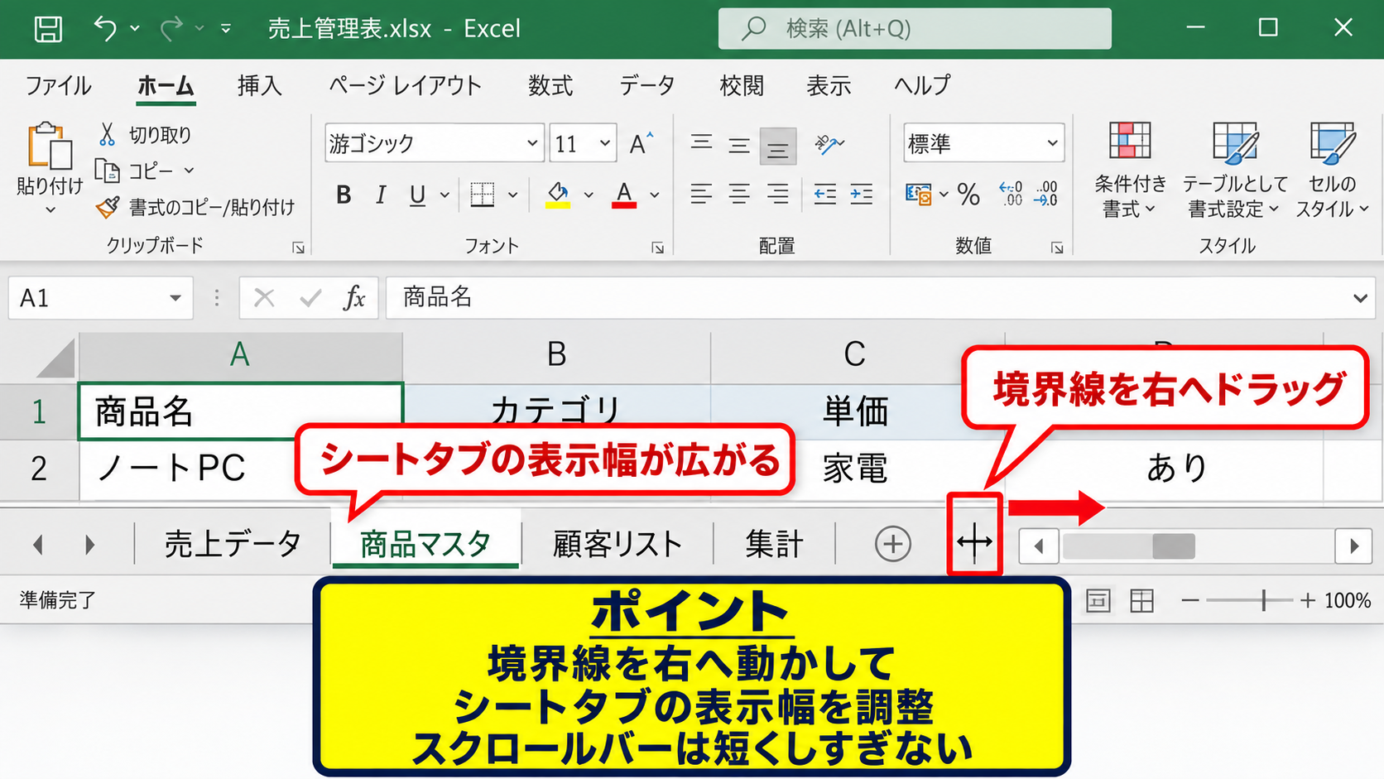Image resolution: width=1384 pixels, height=779 pixels.
Task: Apply yellow fill color bucket
Action: (558, 195)
